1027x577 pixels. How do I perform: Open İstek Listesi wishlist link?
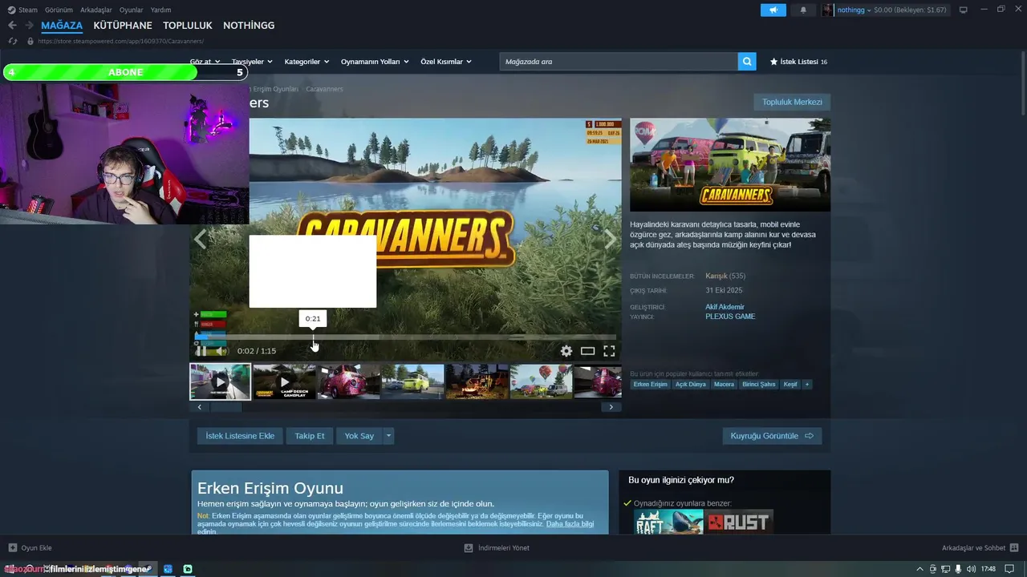click(x=798, y=62)
